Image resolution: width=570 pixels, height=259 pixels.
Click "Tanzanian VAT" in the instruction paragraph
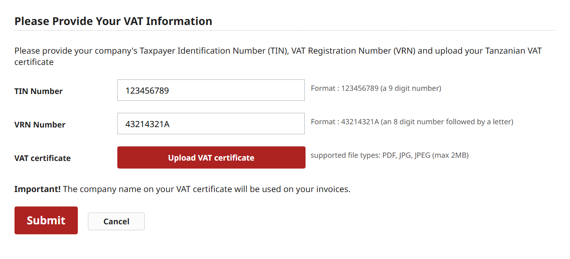(514, 51)
